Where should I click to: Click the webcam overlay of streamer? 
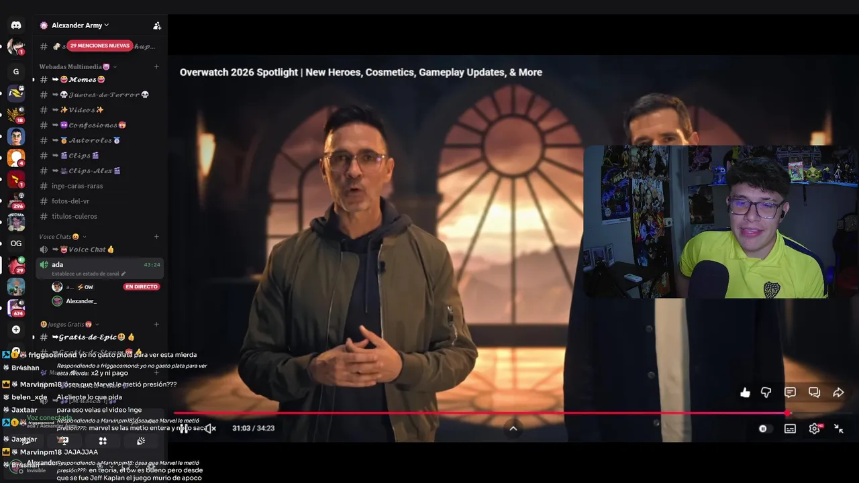click(x=720, y=222)
